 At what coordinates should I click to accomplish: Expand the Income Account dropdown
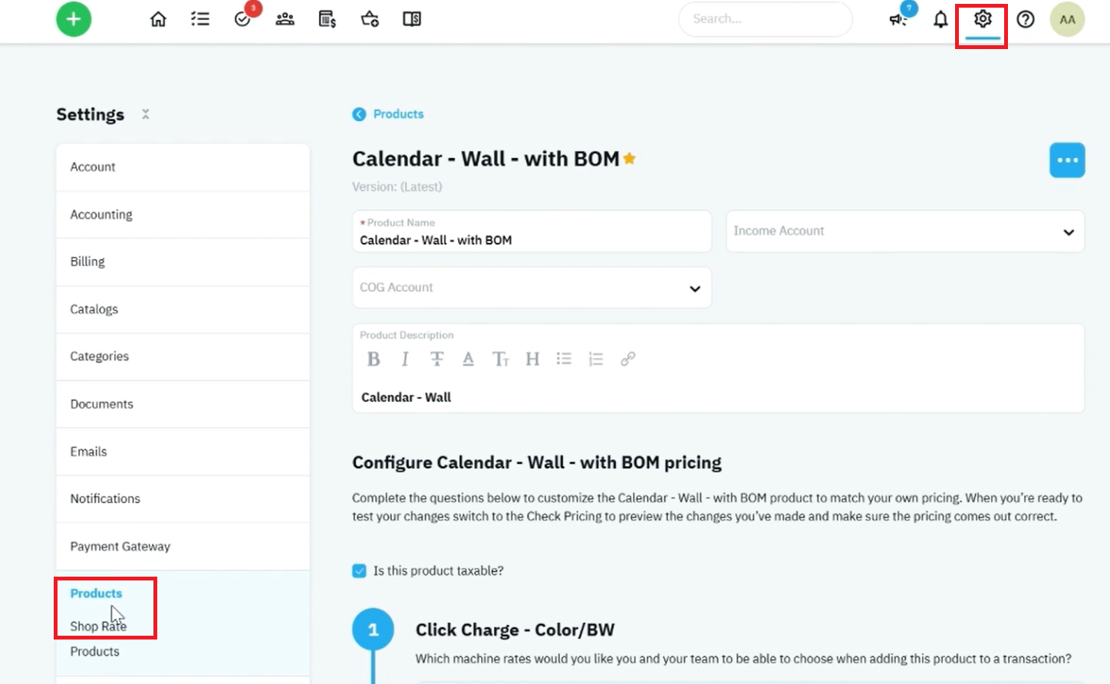click(x=905, y=231)
